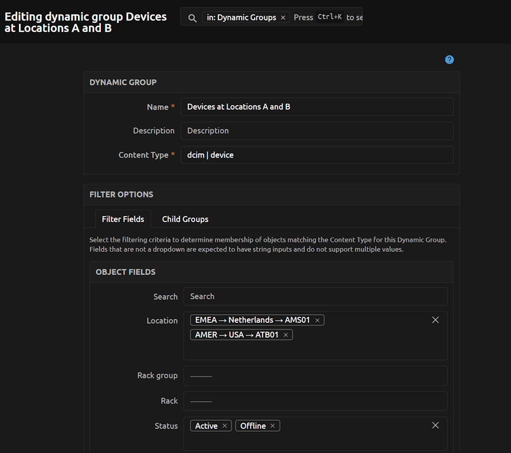Screen dimensions: 511x453
Task: Click the Description input field
Action: click(x=317, y=130)
